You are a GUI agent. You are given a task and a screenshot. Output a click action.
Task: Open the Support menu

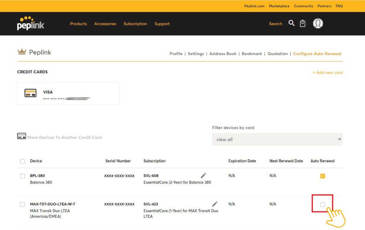point(162,24)
